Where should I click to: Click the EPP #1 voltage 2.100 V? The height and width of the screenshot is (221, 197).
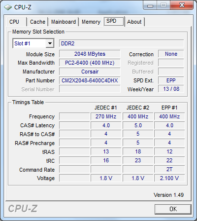point(169,178)
